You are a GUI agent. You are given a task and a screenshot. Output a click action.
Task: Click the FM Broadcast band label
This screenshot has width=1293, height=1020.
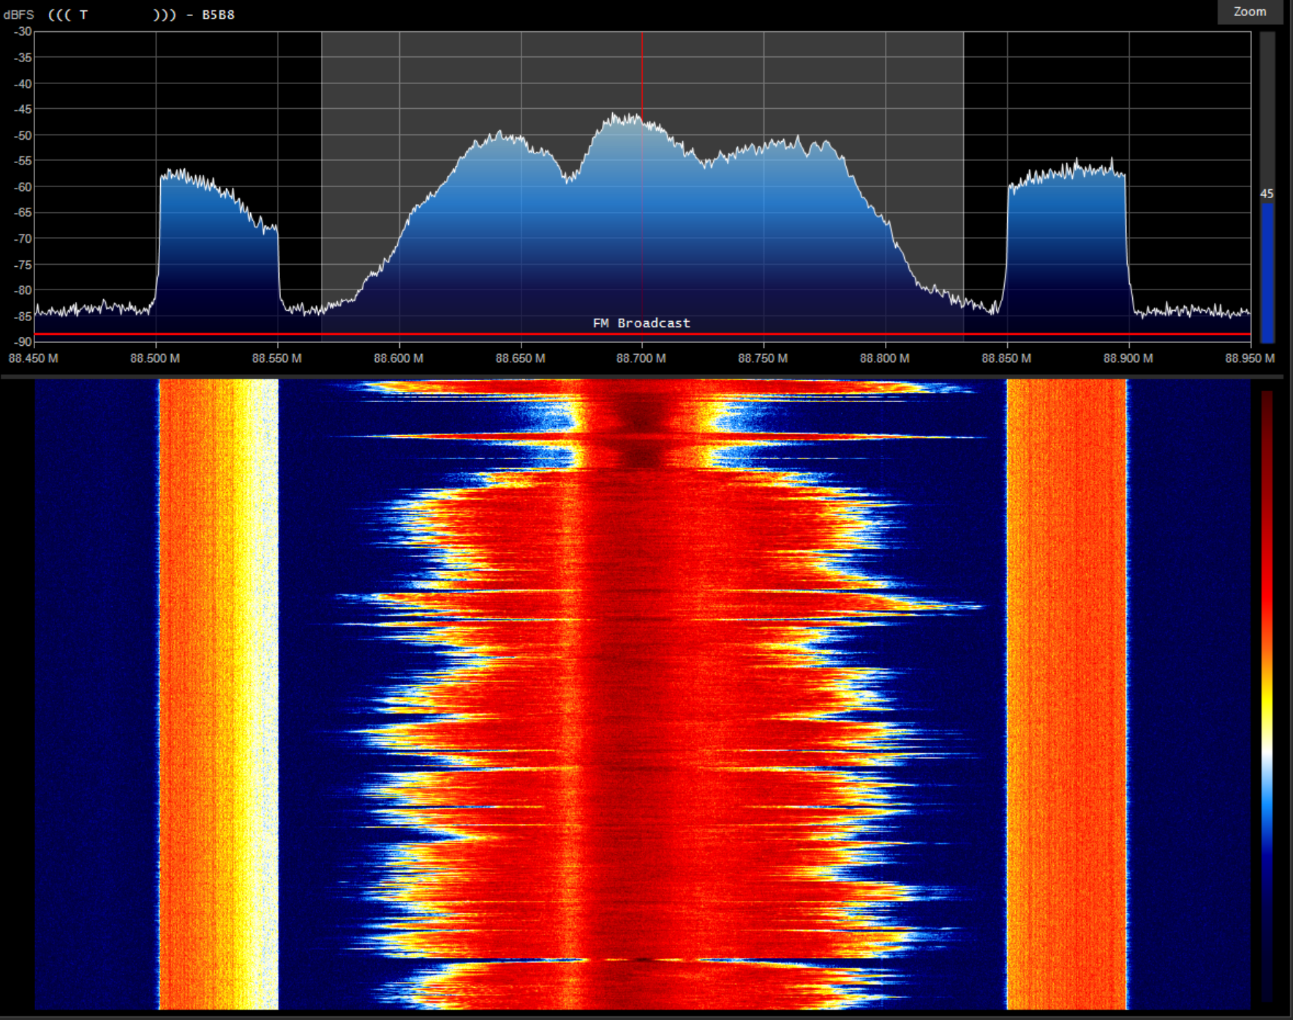(641, 322)
